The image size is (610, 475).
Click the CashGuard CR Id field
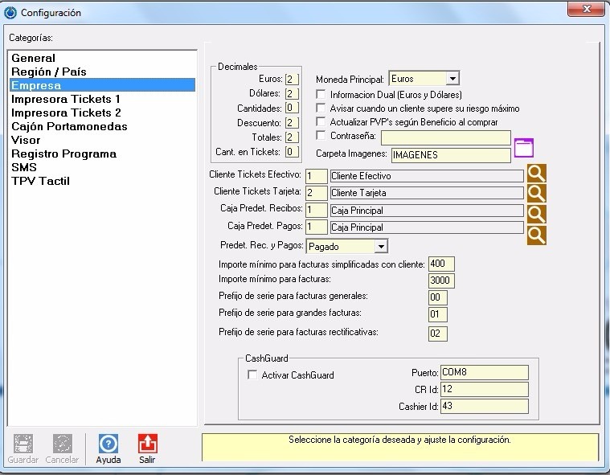485,389
